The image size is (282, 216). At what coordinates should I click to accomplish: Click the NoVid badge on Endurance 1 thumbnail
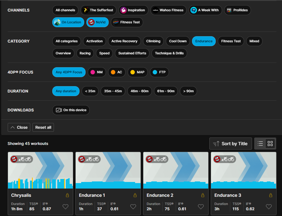(81, 159)
